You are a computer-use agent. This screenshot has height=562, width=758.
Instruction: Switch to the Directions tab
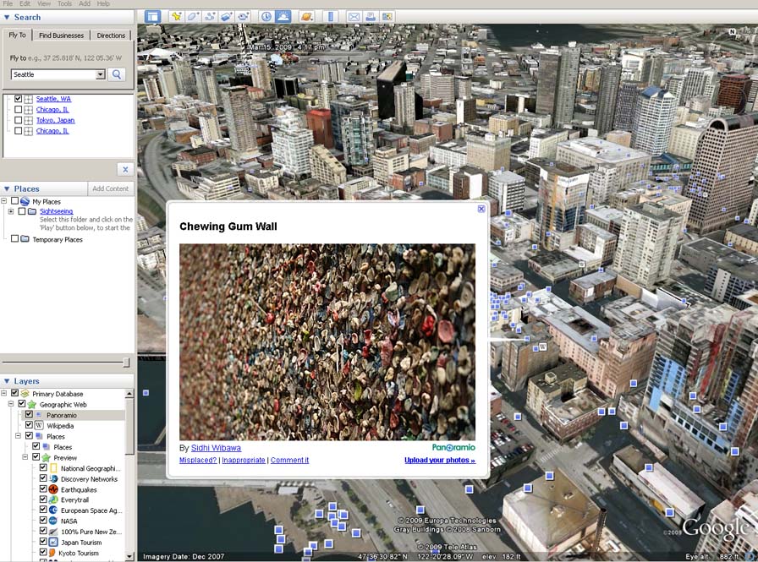coord(111,35)
